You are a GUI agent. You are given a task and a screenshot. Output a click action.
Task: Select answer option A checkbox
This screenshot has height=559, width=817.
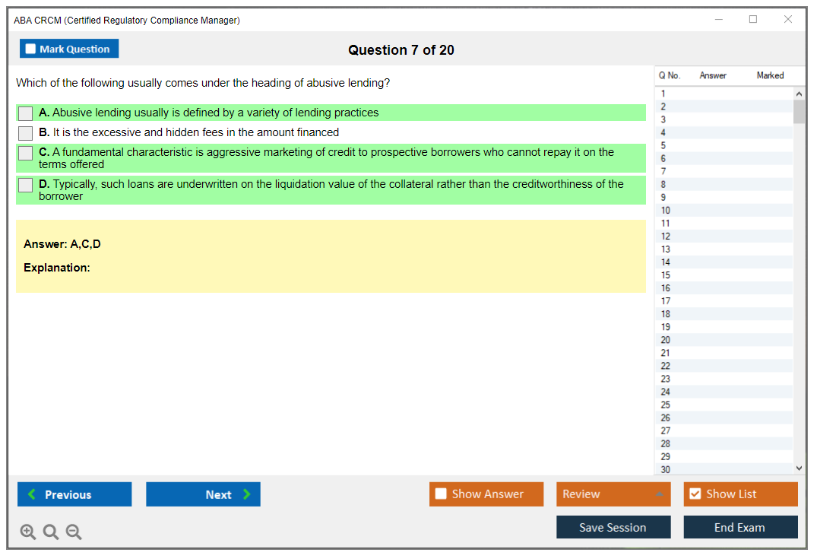(x=26, y=113)
